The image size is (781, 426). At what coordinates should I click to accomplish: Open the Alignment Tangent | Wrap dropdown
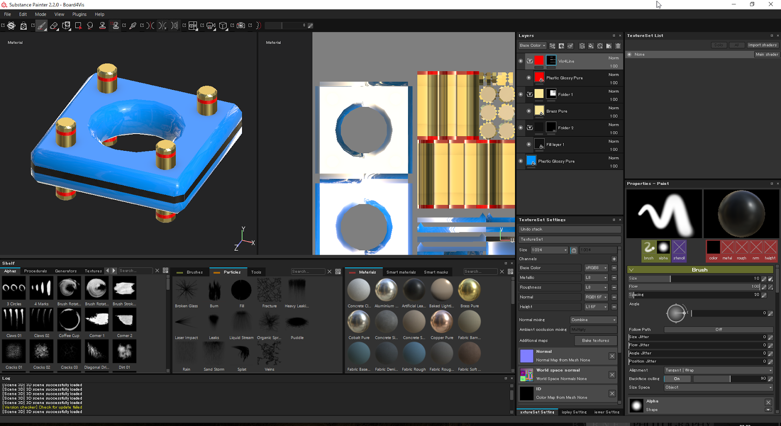(719, 370)
